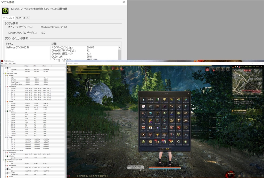
Task: Open the ヘルプ help icon in game menu
Action: click(143, 100)
